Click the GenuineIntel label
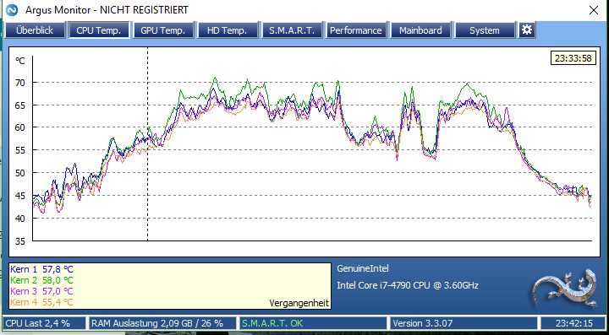The width and height of the screenshot is (609, 335). click(363, 268)
